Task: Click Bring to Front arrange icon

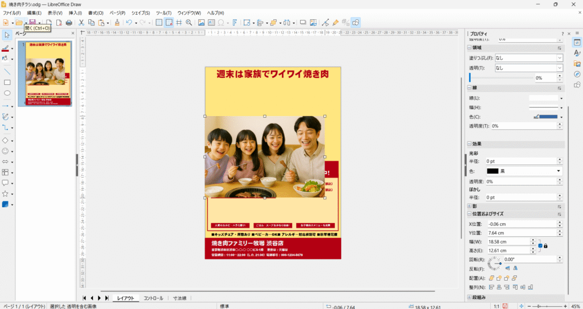Action: 491,278
